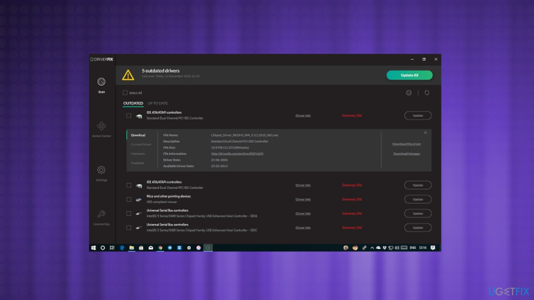Close the driver details panel
This screenshot has height=300, width=534.
(x=426, y=132)
